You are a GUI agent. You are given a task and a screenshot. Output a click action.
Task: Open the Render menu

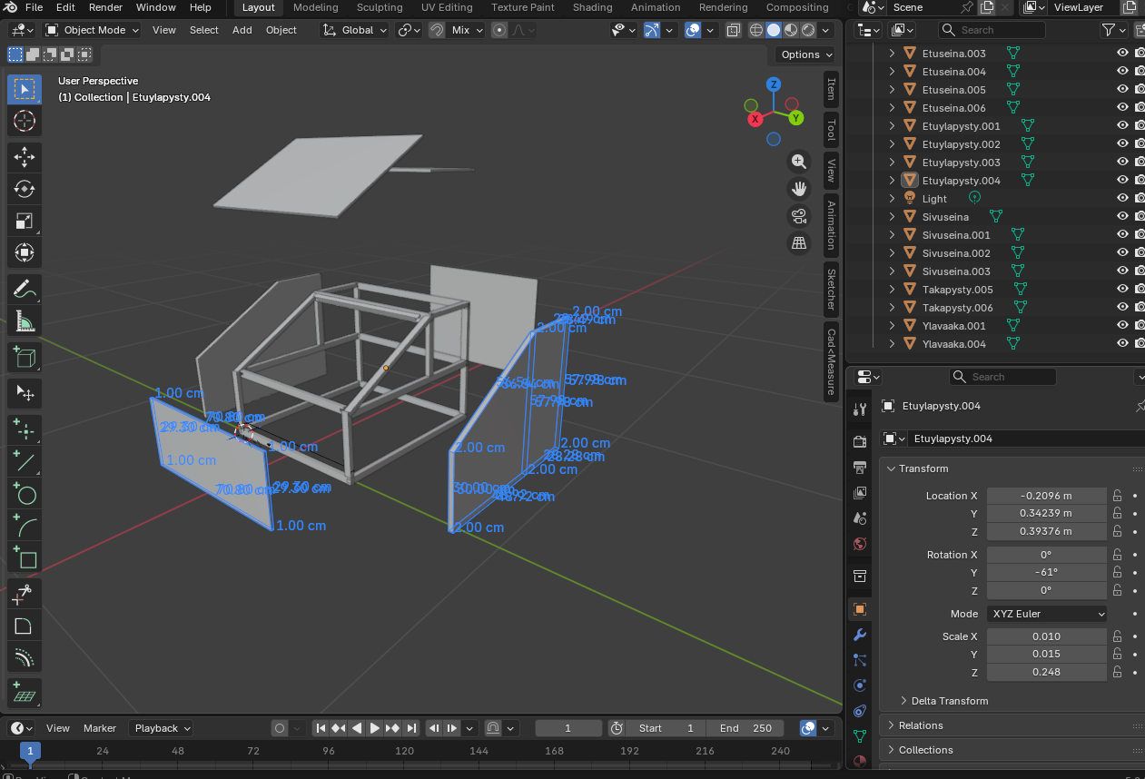(105, 7)
